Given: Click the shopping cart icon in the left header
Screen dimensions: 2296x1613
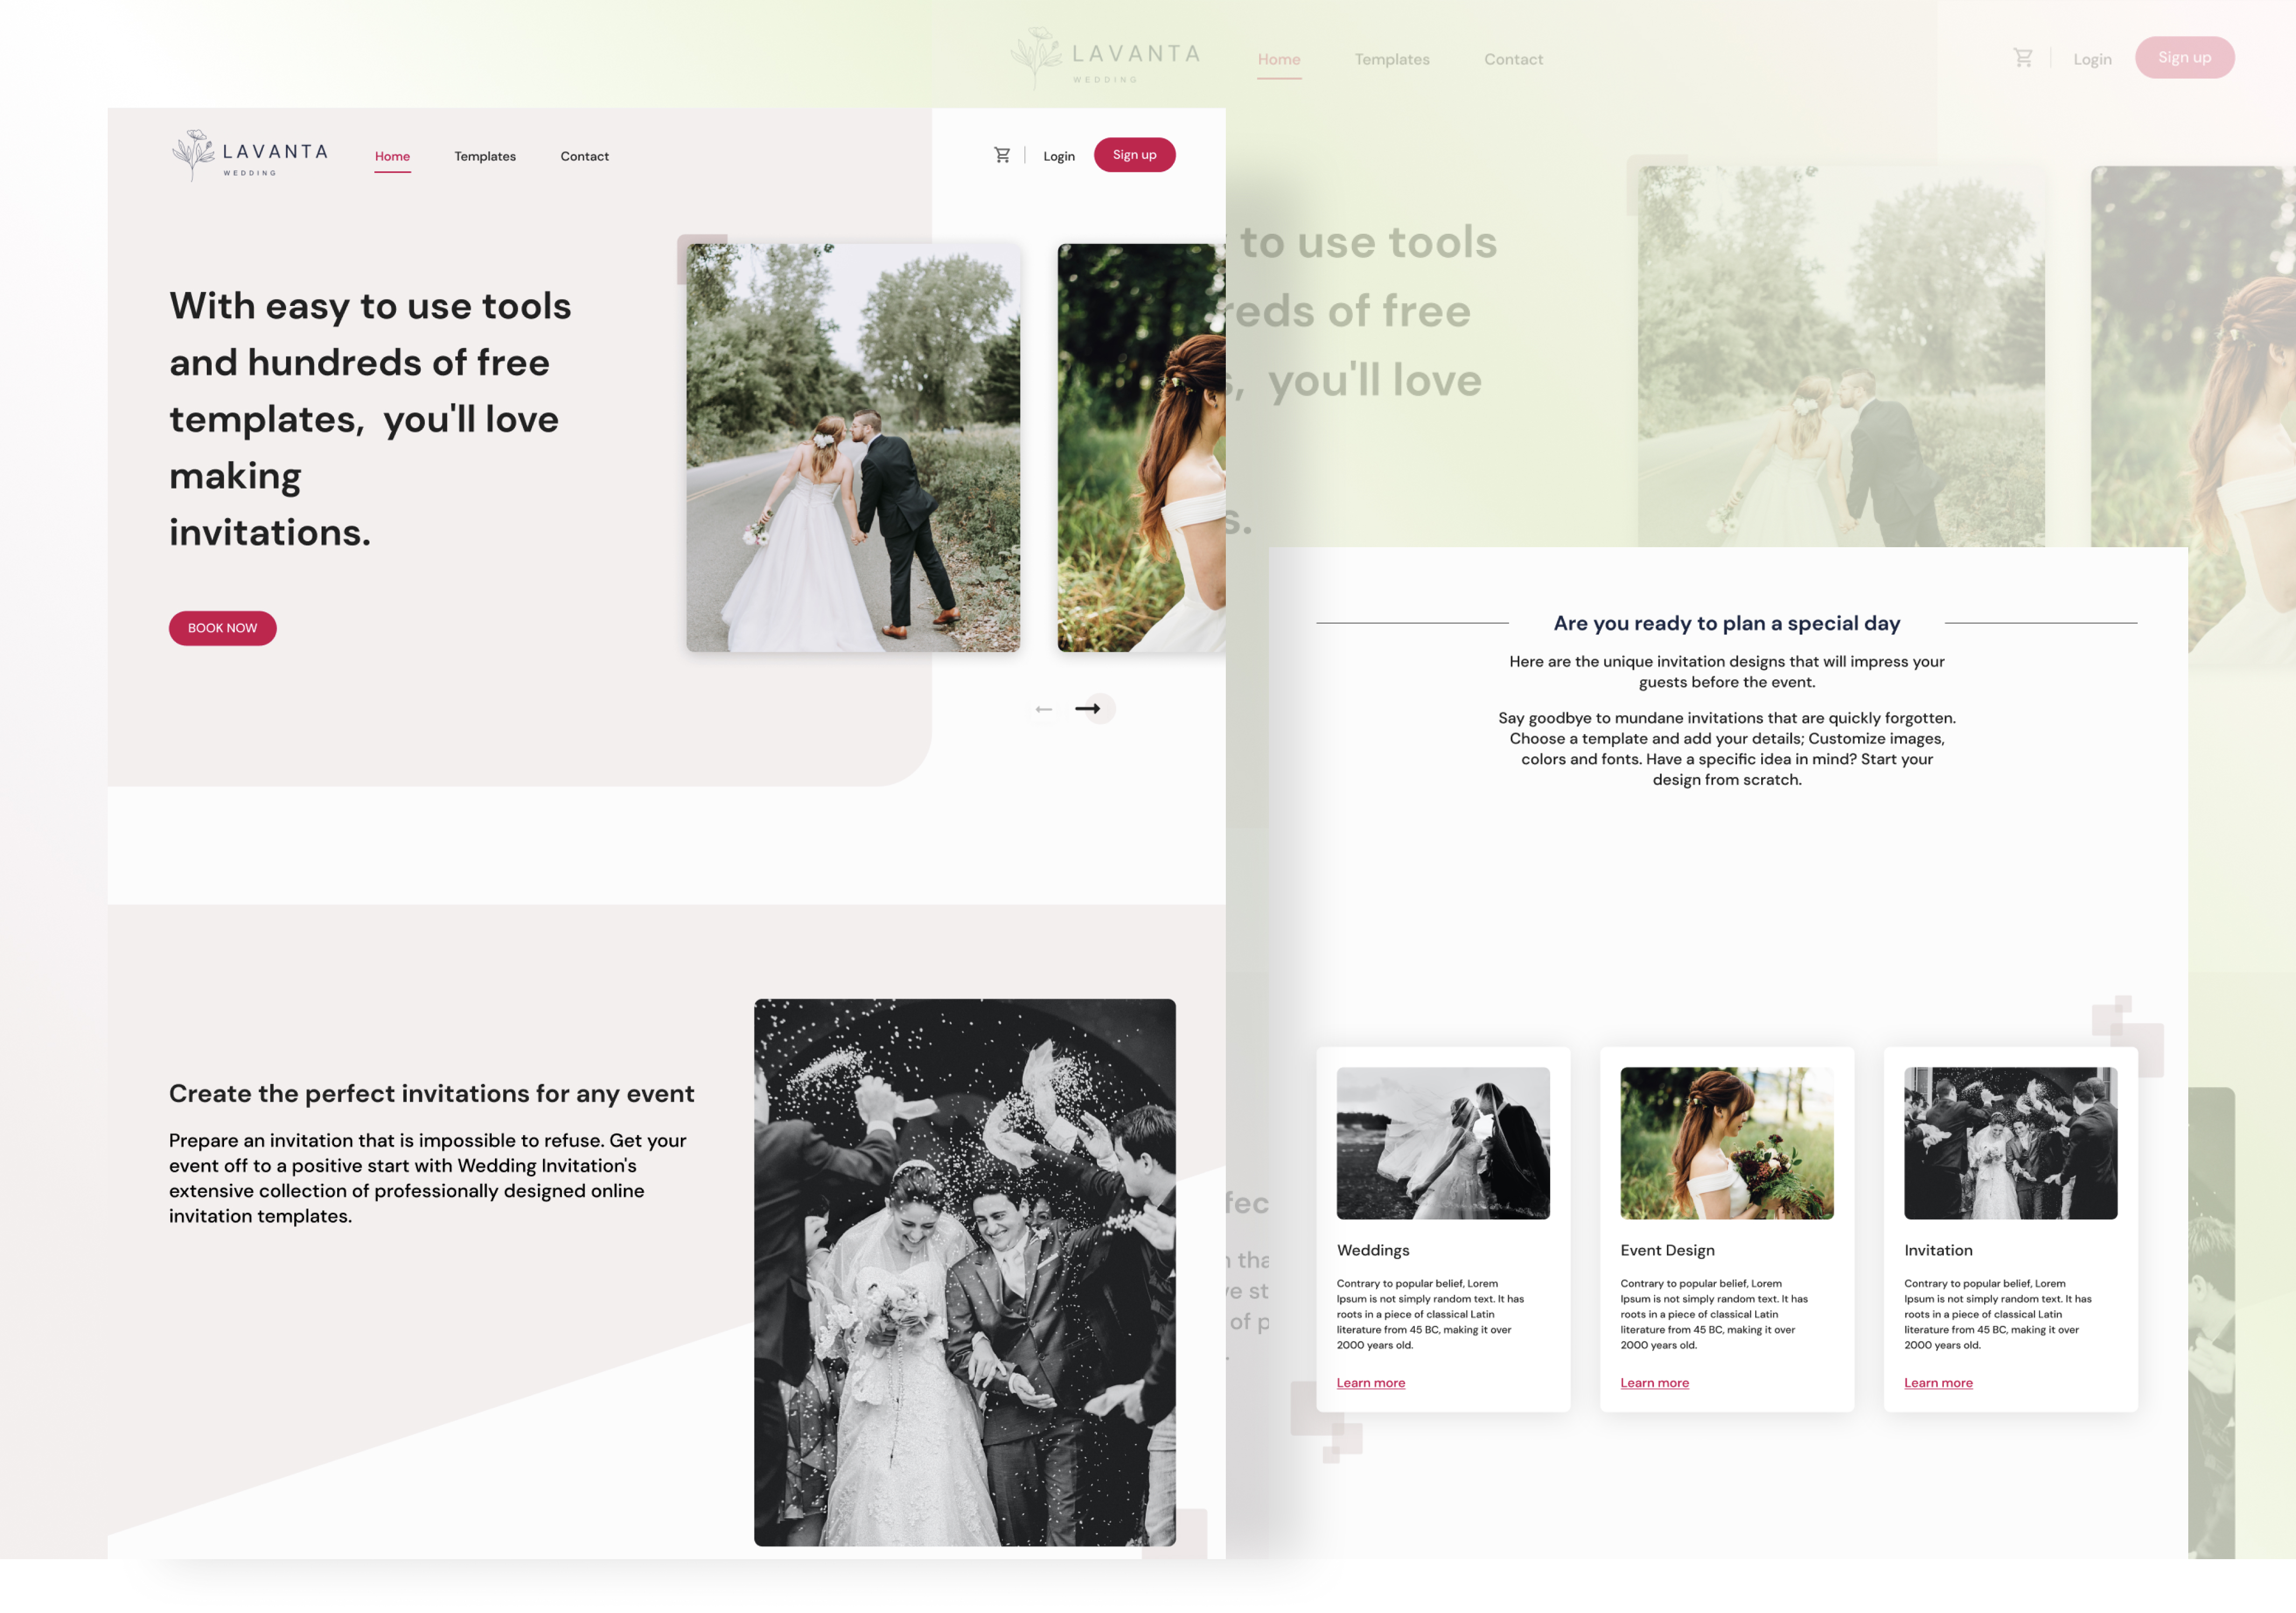Looking at the screenshot, I should [1003, 154].
